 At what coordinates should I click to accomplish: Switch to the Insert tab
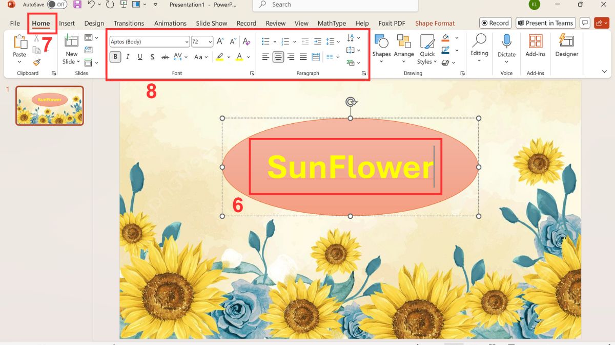pos(67,23)
